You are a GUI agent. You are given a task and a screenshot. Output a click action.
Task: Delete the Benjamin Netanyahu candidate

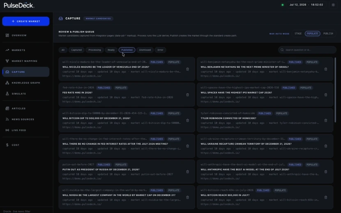point(326,69)
